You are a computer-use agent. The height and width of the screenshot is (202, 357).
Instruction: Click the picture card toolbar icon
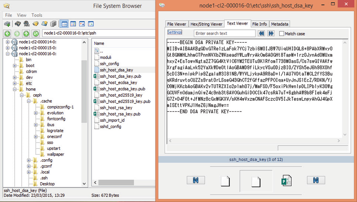[x=44, y=24]
